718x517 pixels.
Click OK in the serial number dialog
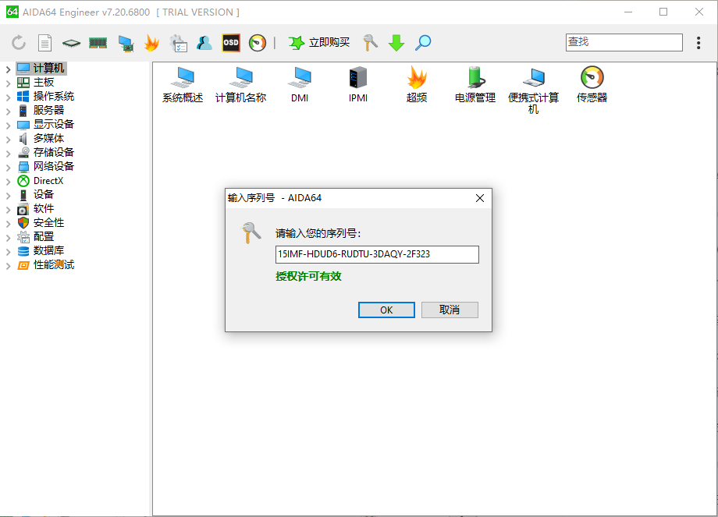pos(386,310)
